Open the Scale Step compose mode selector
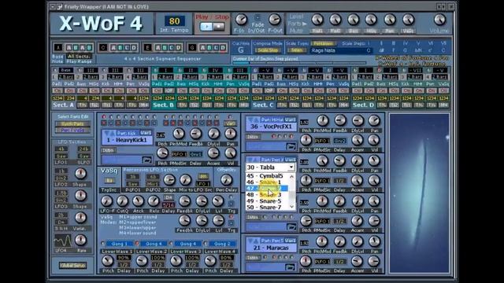 [268, 50]
